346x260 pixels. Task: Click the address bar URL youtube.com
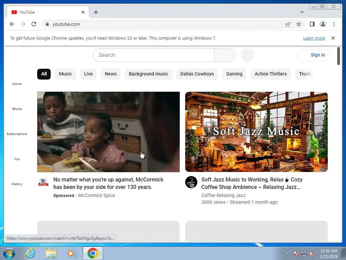(x=66, y=24)
